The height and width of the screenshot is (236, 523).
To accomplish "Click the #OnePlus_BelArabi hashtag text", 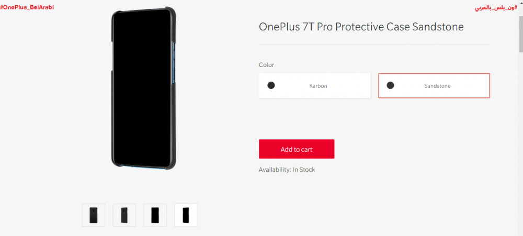I will point(27,7).
